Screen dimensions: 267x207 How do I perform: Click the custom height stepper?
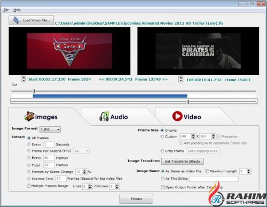click(213, 136)
